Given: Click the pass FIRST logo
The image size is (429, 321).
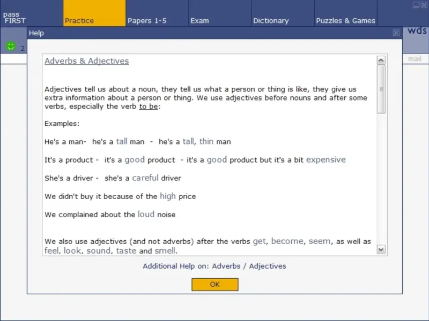Looking at the screenshot, I should coord(14,18).
